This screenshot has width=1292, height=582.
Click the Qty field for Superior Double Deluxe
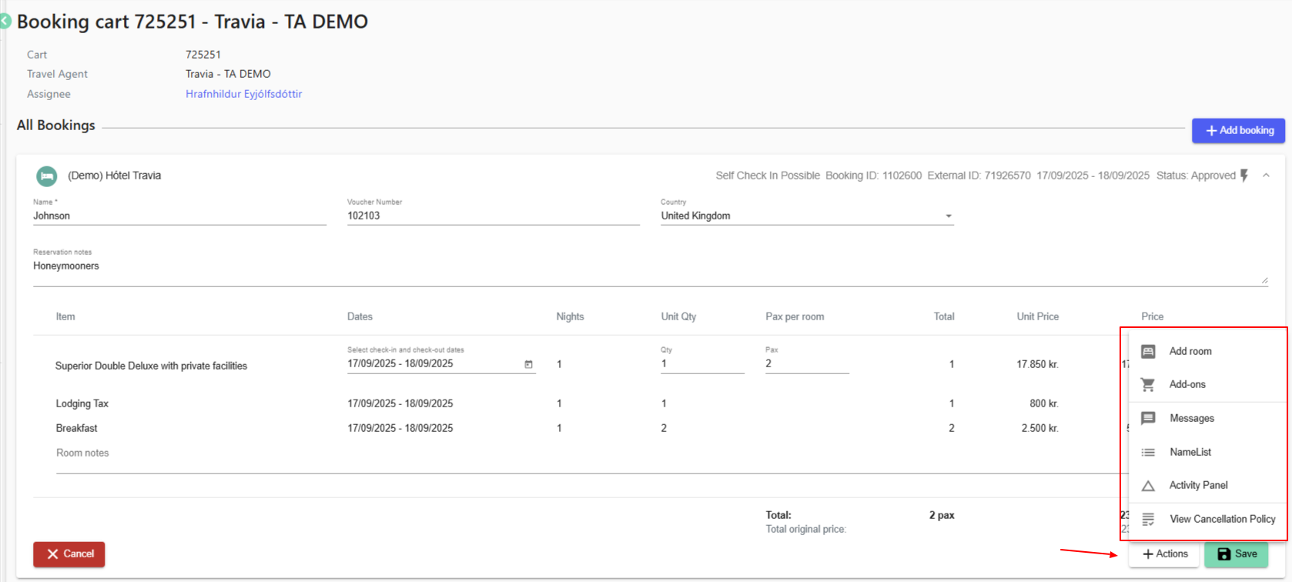pos(703,363)
